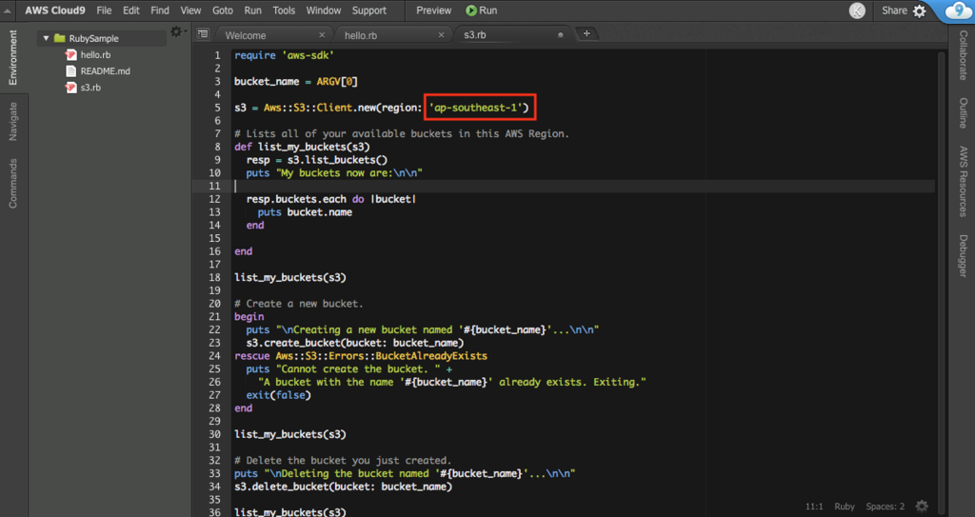Open README.md in the file tree
The width and height of the screenshot is (975, 517).
pyautogui.click(x=105, y=70)
